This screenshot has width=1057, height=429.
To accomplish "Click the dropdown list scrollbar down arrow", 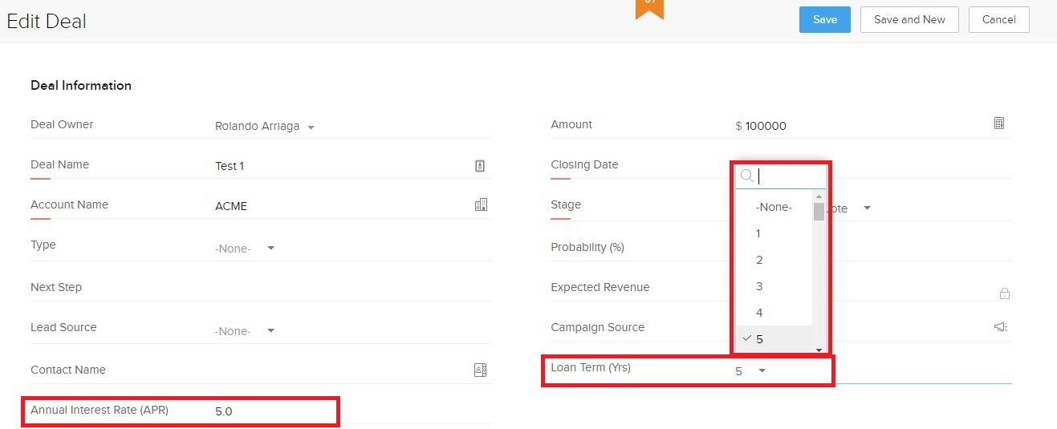I will (x=819, y=350).
